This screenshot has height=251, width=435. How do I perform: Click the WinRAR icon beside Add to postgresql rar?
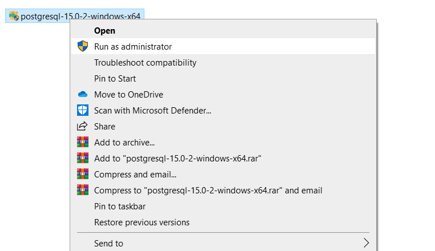[x=83, y=158]
